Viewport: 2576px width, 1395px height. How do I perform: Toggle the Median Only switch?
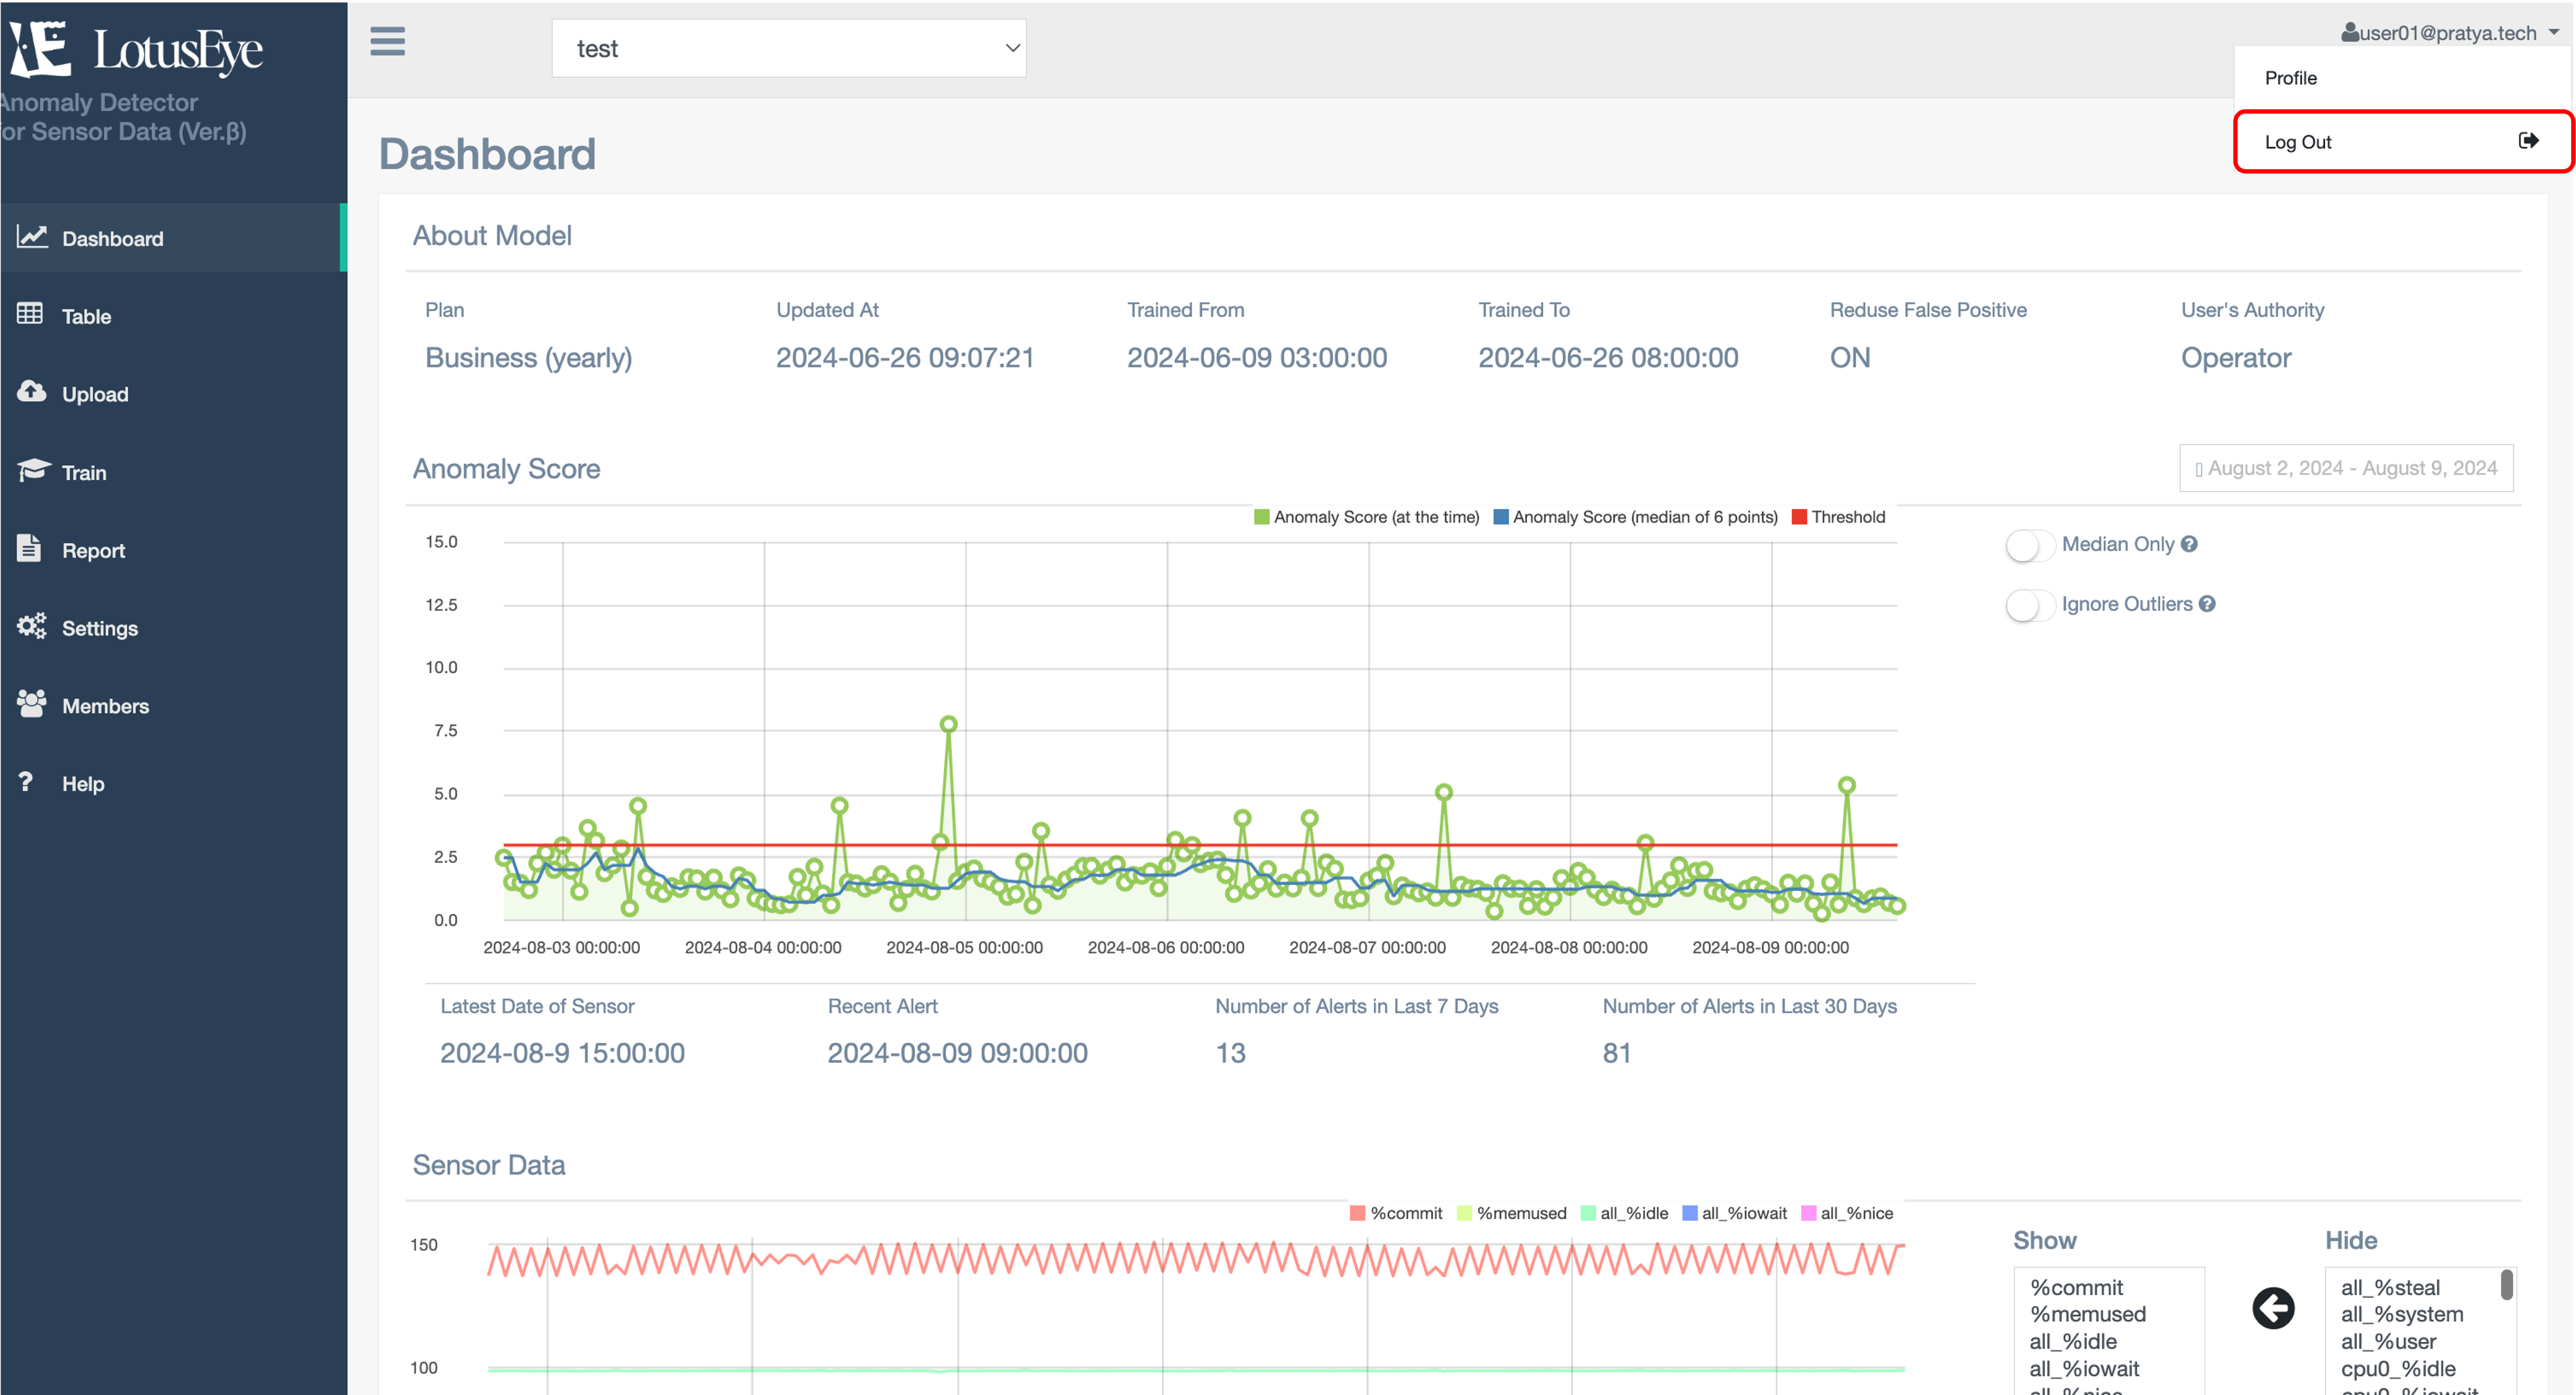click(x=2029, y=545)
